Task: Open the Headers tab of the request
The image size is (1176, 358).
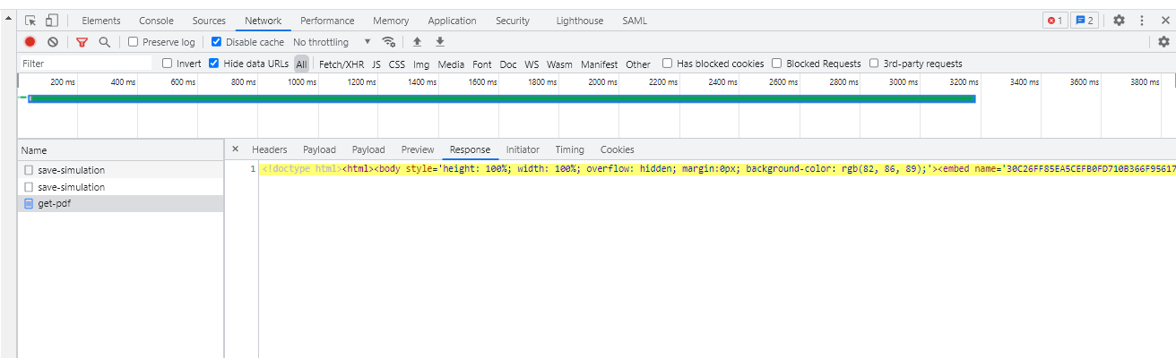Action: click(x=270, y=149)
